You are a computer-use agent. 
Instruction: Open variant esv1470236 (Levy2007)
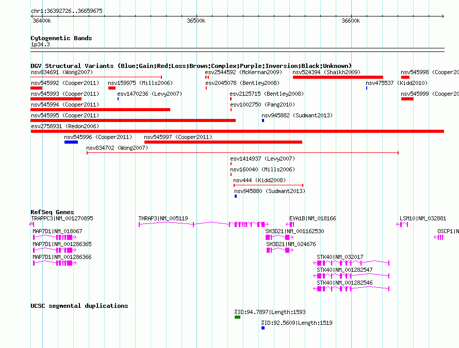tap(150, 94)
